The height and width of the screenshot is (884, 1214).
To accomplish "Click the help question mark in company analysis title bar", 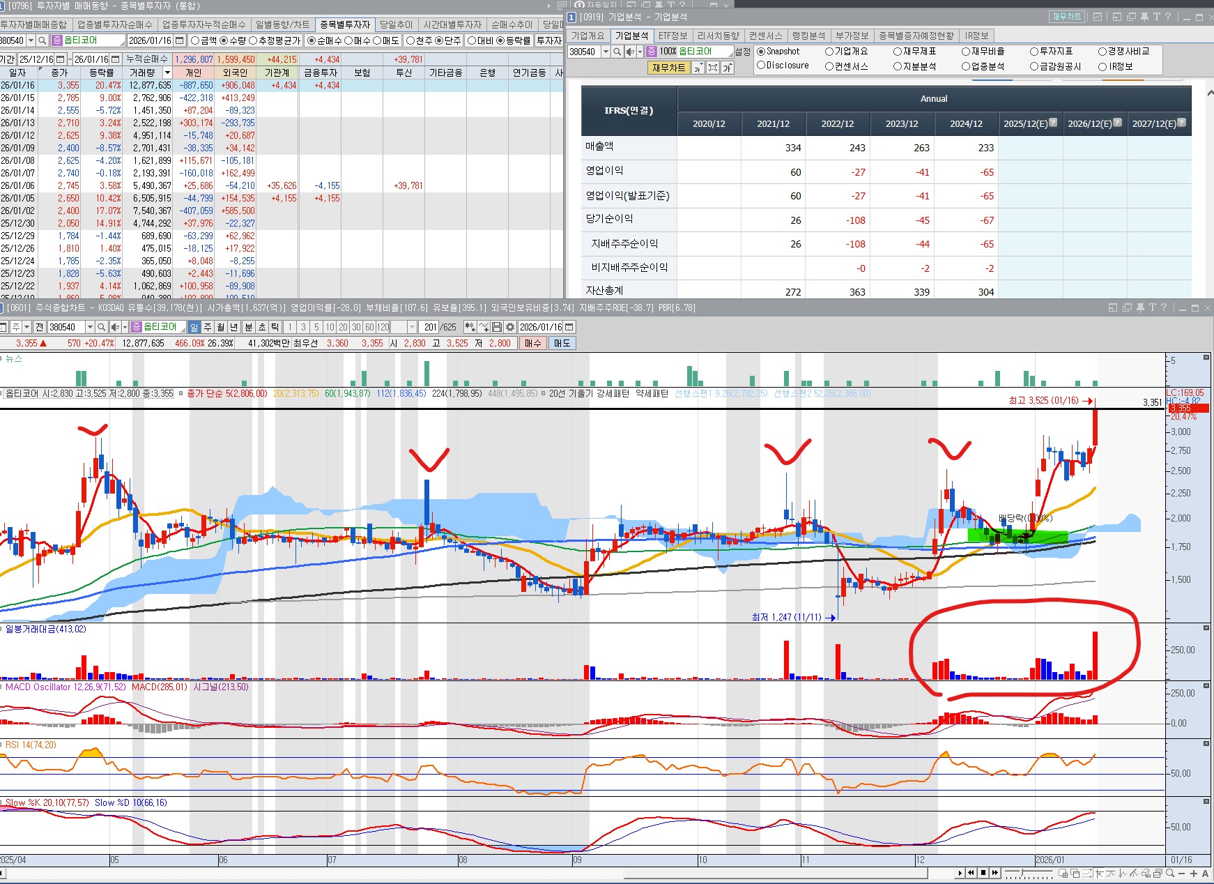I will click(x=1168, y=17).
